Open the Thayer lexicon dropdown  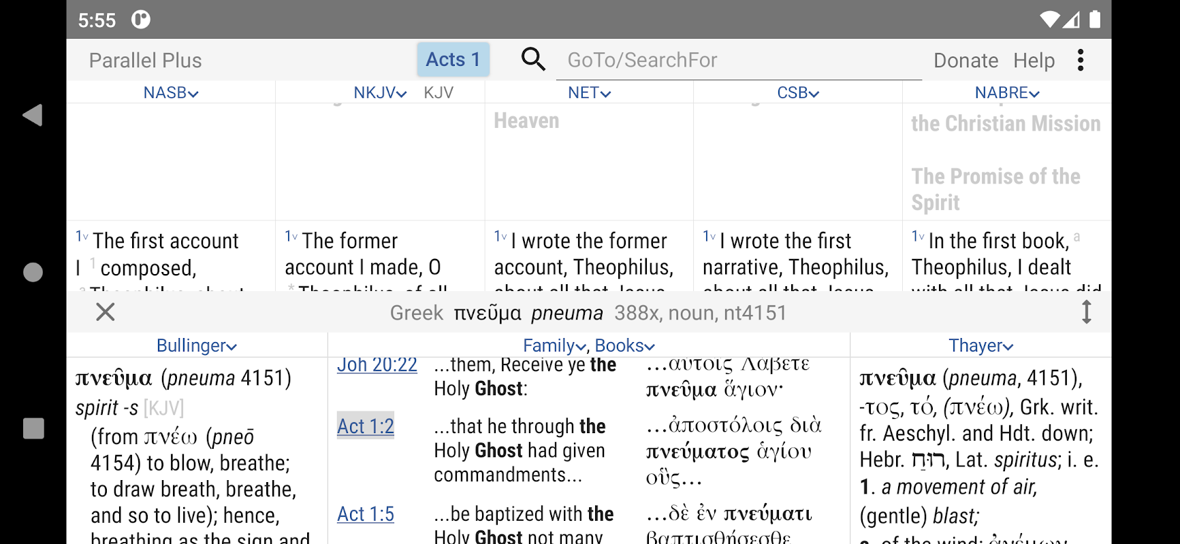tap(980, 345)
